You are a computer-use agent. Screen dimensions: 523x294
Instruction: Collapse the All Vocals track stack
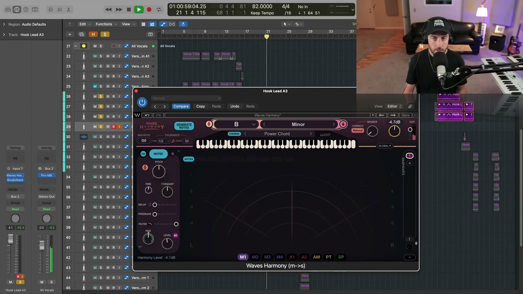point(76,46)
